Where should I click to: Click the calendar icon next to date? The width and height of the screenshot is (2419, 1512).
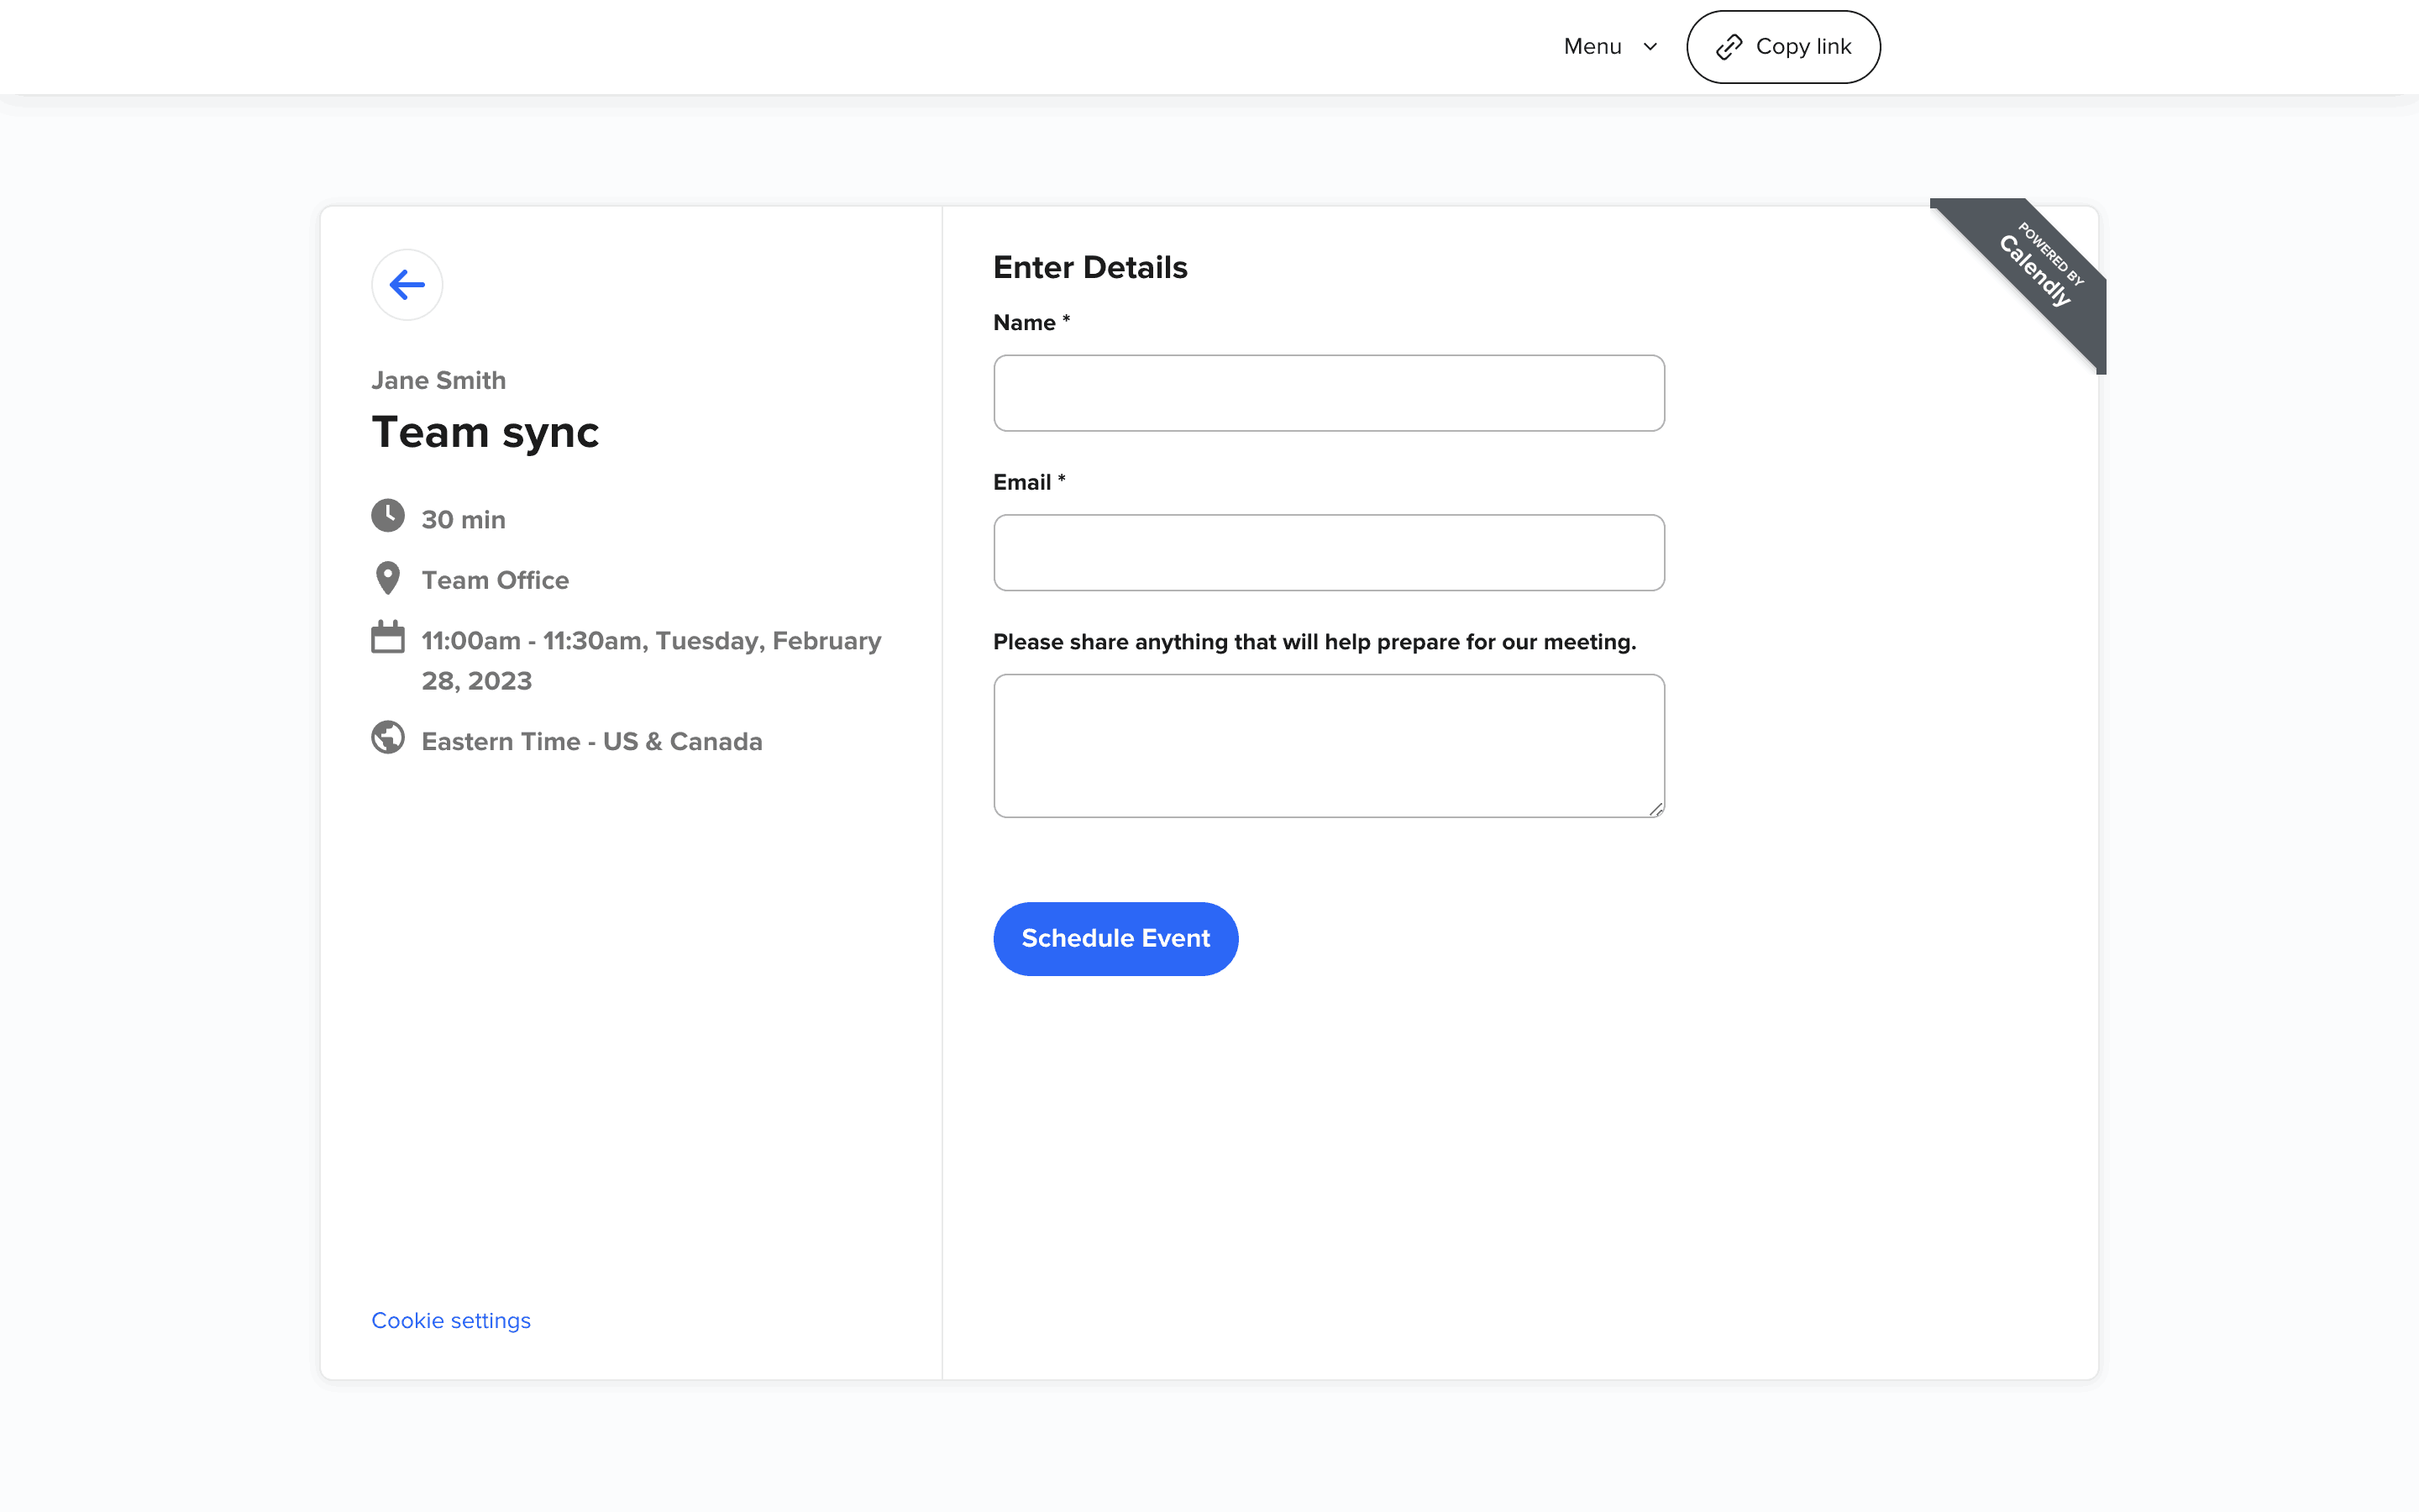388,637
